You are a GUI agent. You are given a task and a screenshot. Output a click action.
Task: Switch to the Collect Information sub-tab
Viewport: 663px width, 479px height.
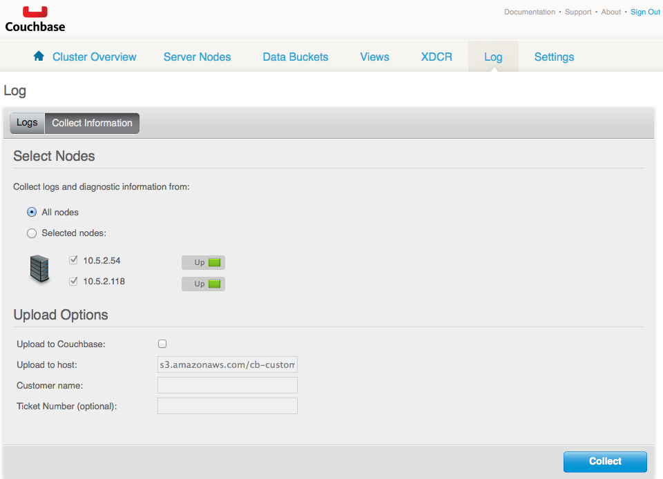(x=92, y=123)
